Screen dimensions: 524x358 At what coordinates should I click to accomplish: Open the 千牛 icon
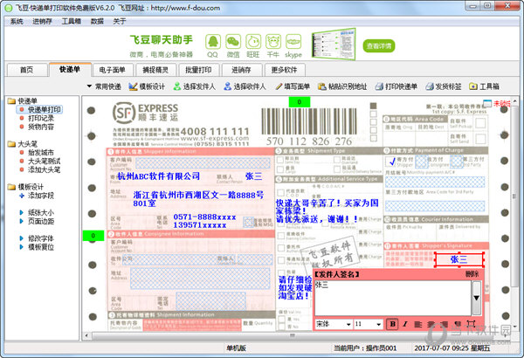(x=273, y=42)
